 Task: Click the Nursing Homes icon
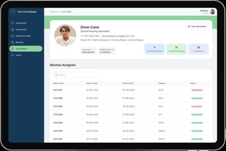point(12,36)
